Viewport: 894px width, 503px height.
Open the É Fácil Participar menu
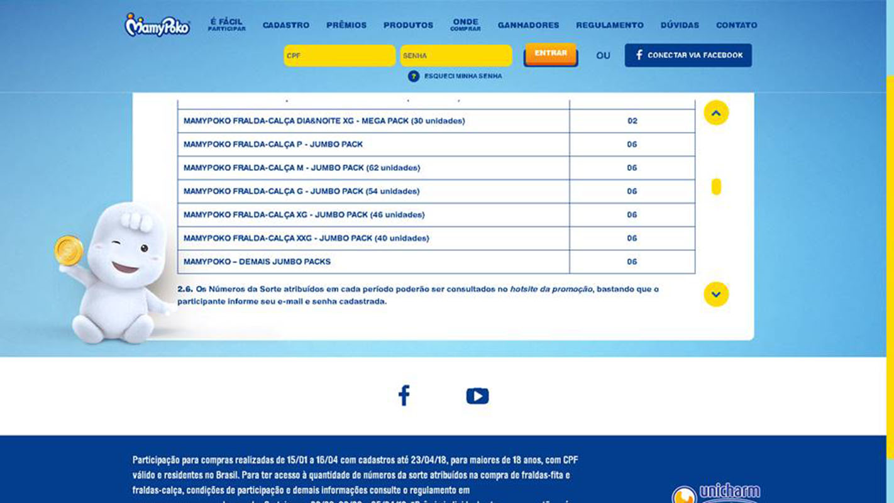(227, 25)
